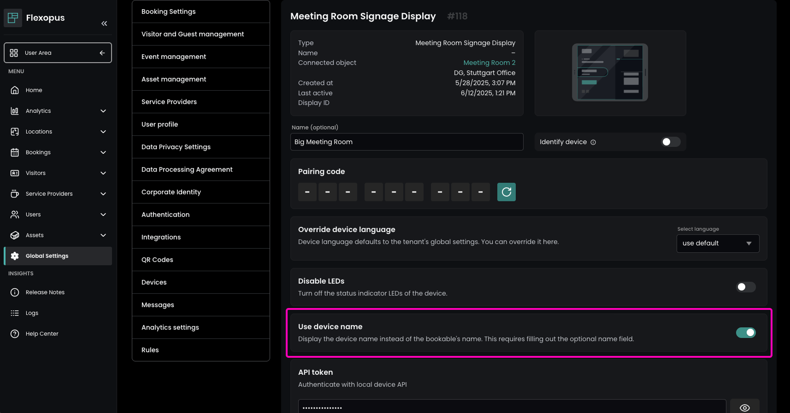The image size is (790, 413).
Task: Show API token with eye icon
Action: pos(744,407)
